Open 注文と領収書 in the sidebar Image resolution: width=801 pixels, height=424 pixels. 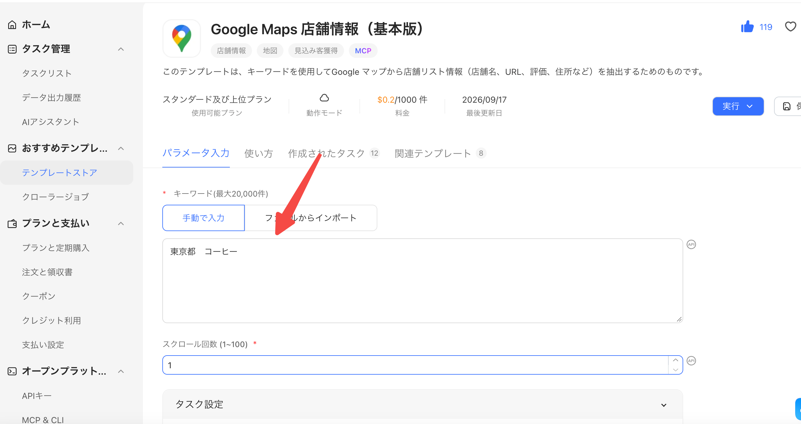[x=47, y=272]
